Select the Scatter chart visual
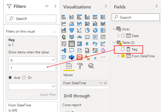Image resolution: width=161 pixels, height=112 pixels. 79,30
